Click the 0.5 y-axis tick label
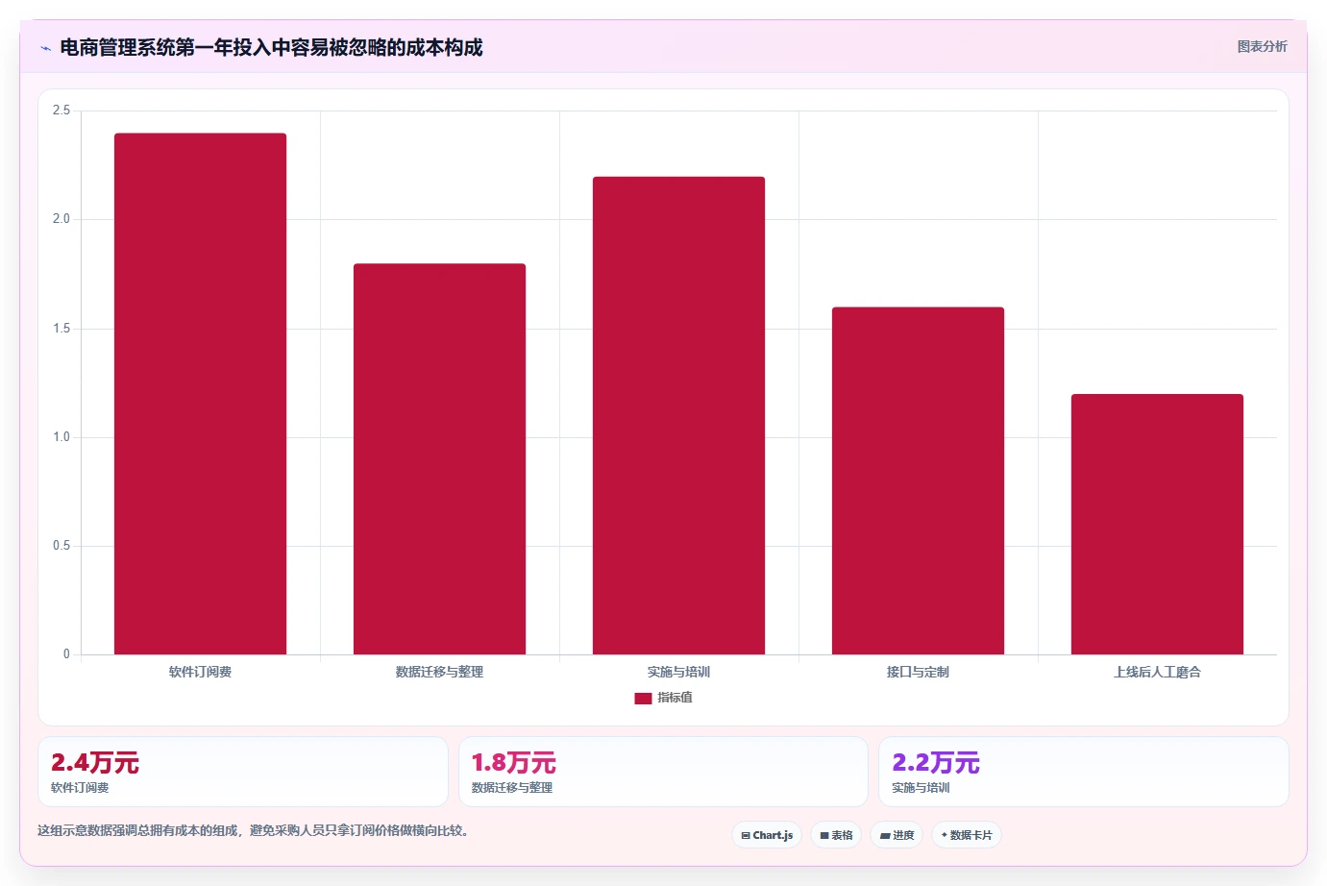This screenshot has width=1327, height=886. 61,546
